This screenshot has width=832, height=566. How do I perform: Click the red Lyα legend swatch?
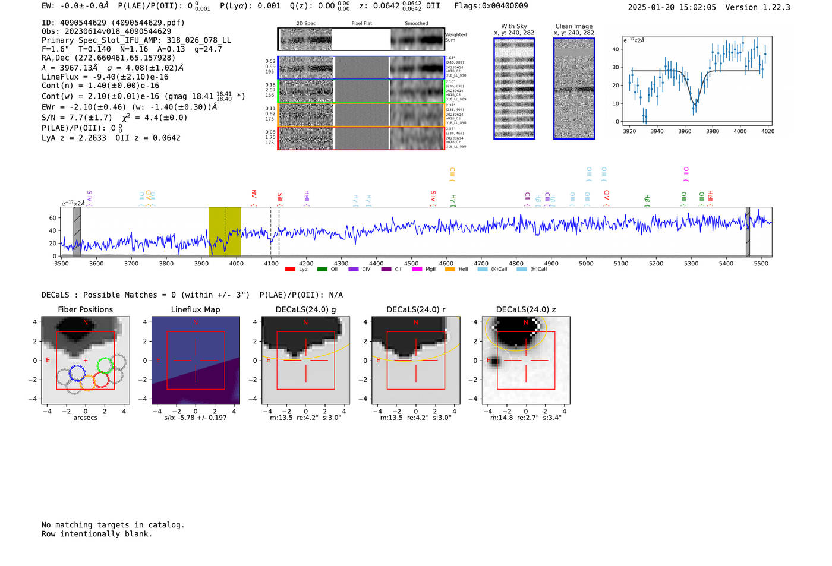(290, 270)
